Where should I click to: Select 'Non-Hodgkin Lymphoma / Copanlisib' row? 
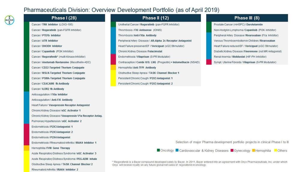[247, 30]
